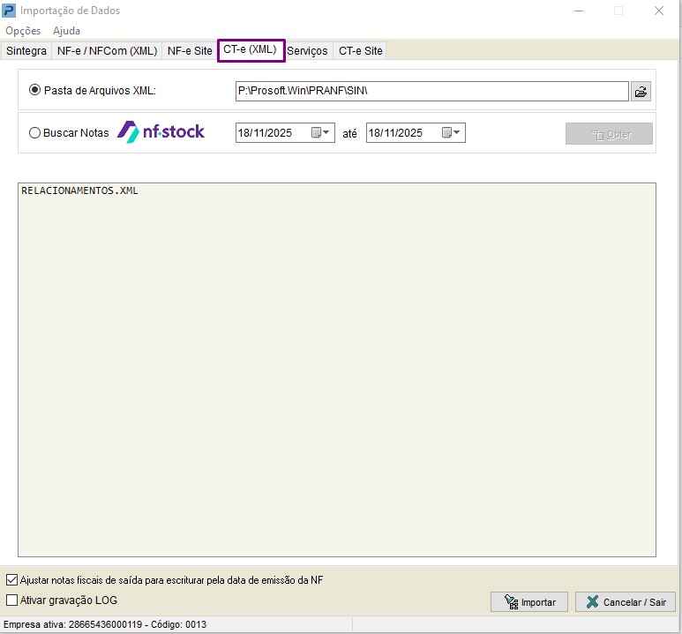
Task: Switch to the Serviços tab
Action: click(307, 51)
